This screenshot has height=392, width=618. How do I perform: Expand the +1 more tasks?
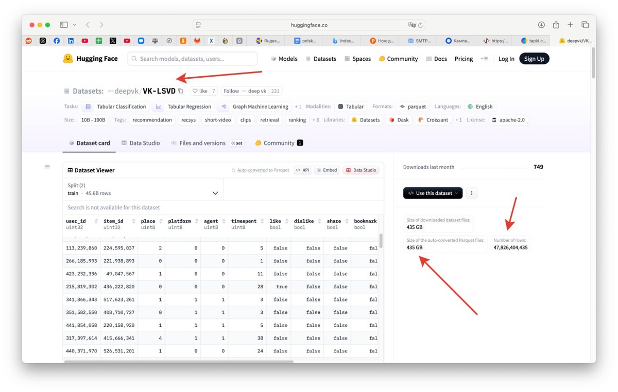tap(298, 106)
